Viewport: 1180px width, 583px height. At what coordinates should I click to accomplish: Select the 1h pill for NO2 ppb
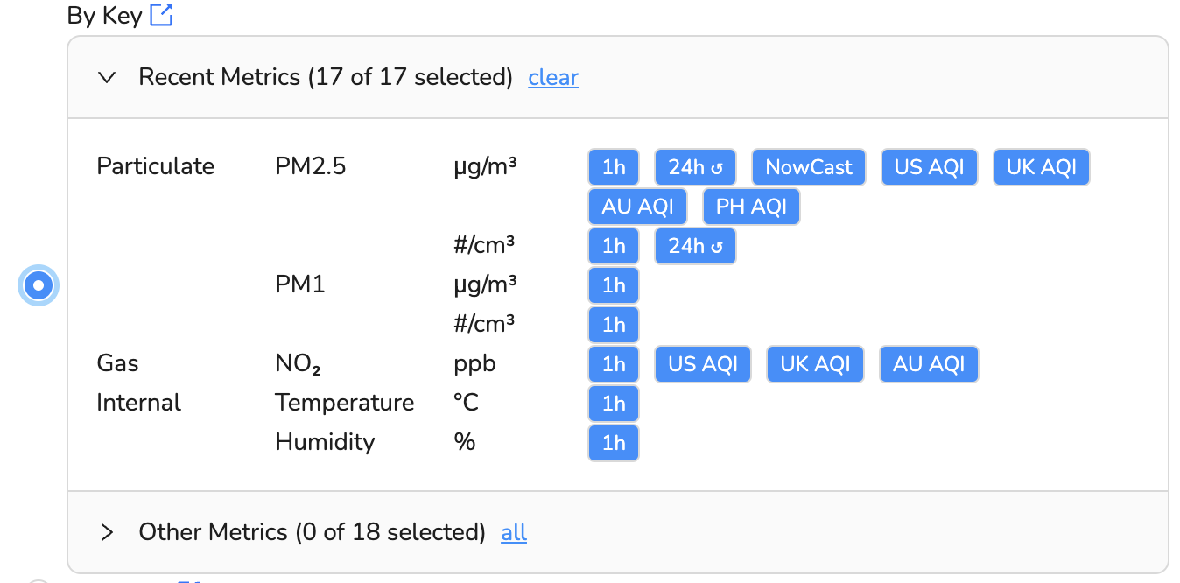pos(614,363)
